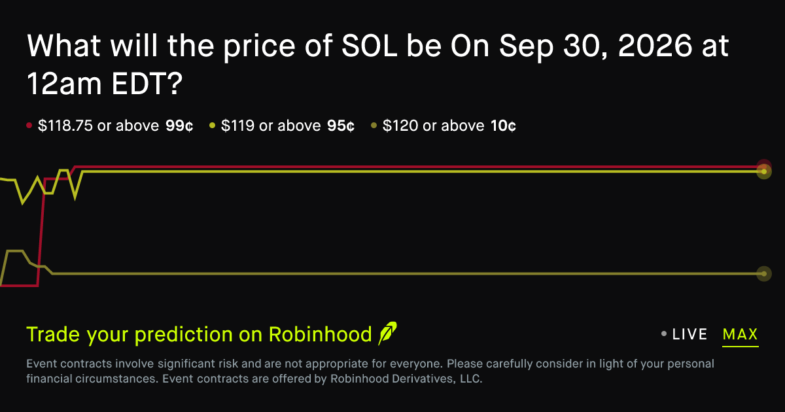The height and width of the screenshot is (412, 785).
Task: Click the 95¢ price value
Action: (341, 126)
